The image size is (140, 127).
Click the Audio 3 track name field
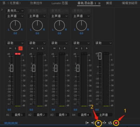coord(62,115)
